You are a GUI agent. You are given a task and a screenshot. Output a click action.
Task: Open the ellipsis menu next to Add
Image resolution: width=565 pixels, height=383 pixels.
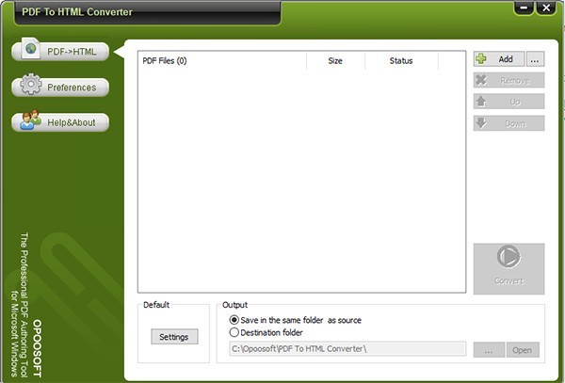tap(535, 59)
